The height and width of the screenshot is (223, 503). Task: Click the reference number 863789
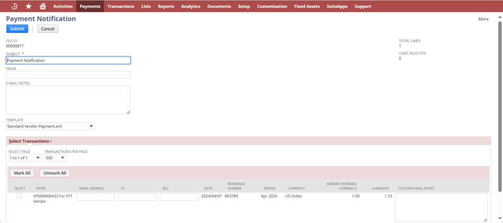(231, 196)
